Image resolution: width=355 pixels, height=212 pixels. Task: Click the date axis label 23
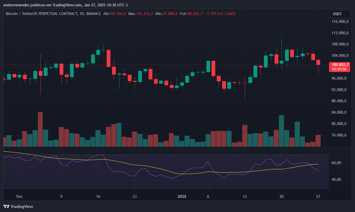tap(135, 197)
